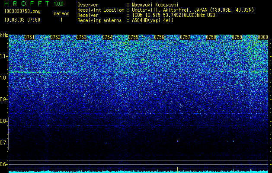The image size is (272, 173).
Task: Click the meteor label
Action: pyautogui.click(x=61, y=13)
